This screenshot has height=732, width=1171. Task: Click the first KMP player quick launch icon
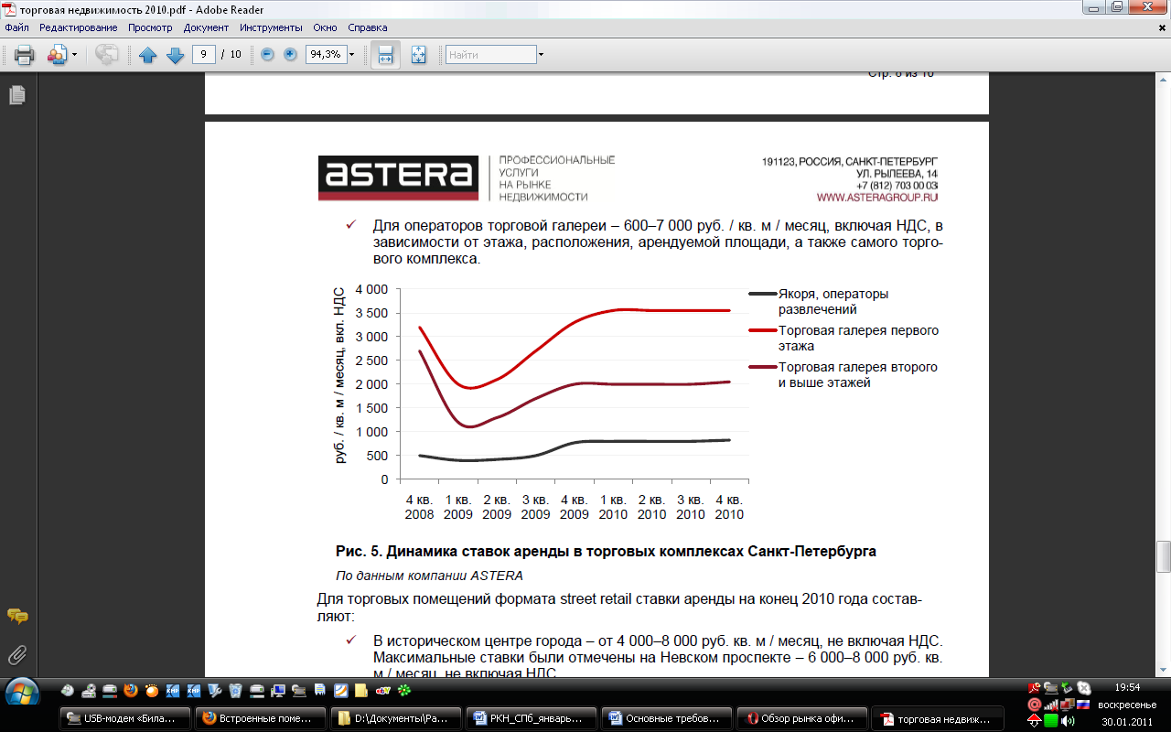[x=173, y=689]
